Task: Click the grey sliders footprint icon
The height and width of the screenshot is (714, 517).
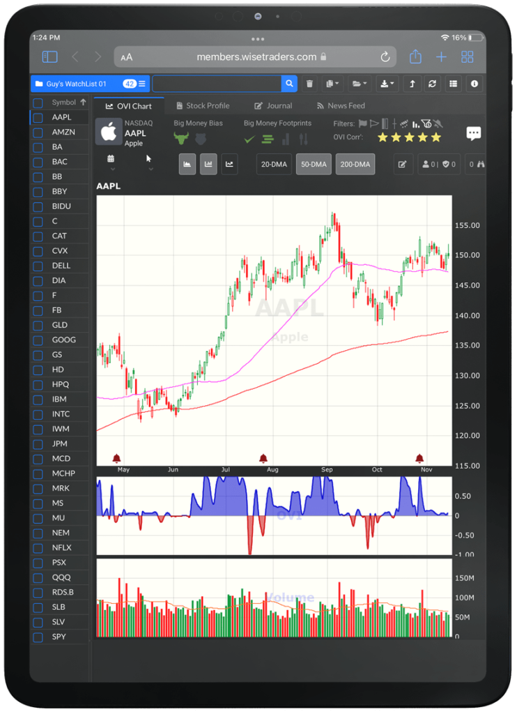Action: pos(304,139)
